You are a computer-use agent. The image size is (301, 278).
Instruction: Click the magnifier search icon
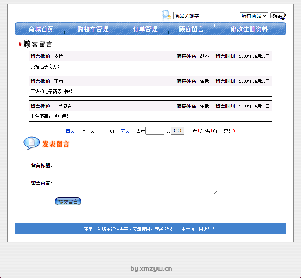[x=166, y=15]
